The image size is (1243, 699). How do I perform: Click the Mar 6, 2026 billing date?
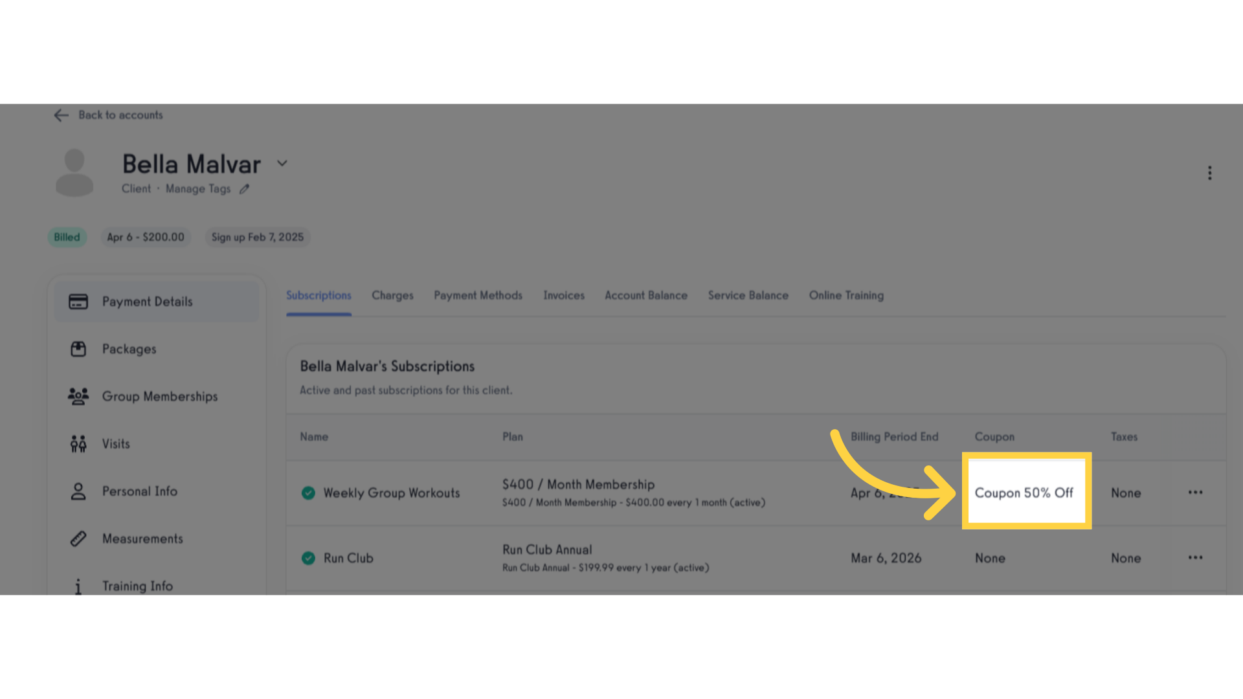pyautogui.click(x=886, y=558)
